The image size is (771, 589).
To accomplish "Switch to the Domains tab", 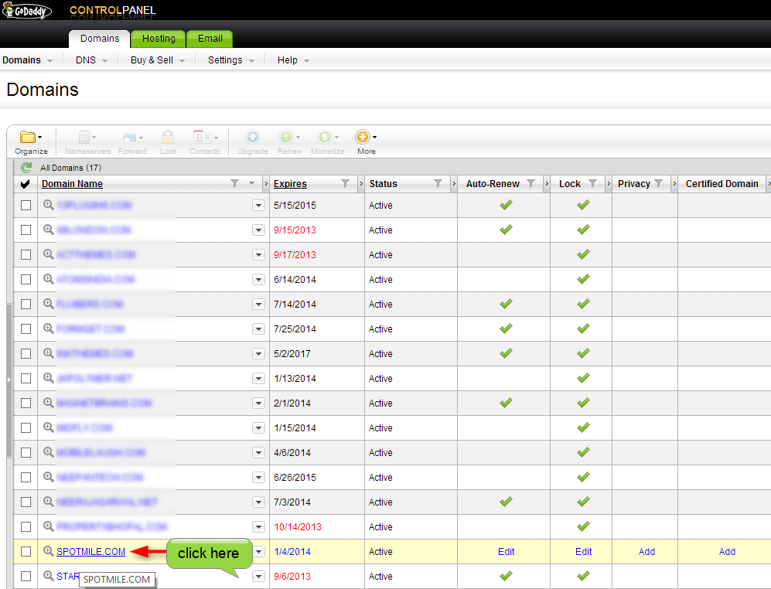I will pos(100,39).
